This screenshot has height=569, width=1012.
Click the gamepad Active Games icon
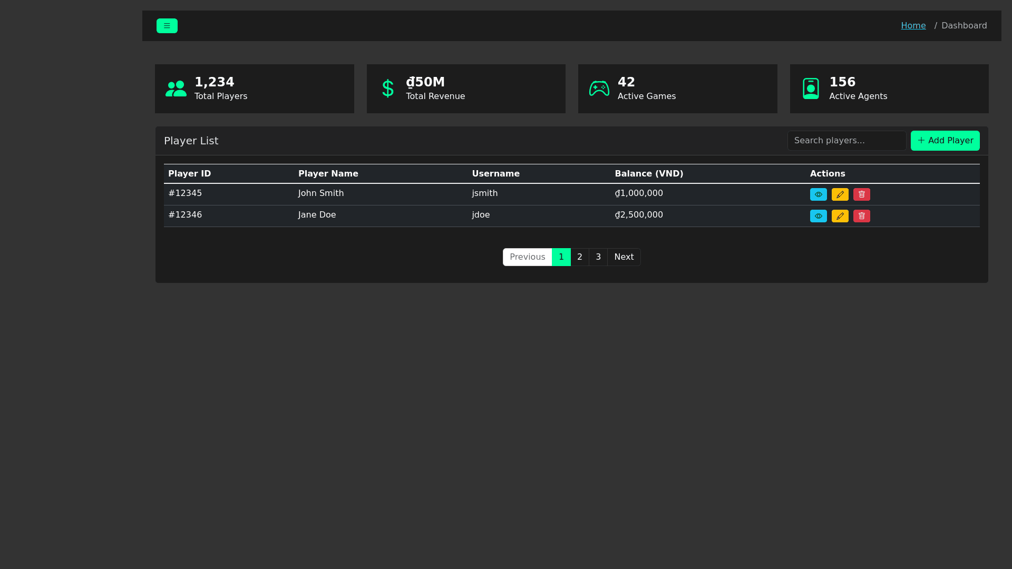[599, 88]
